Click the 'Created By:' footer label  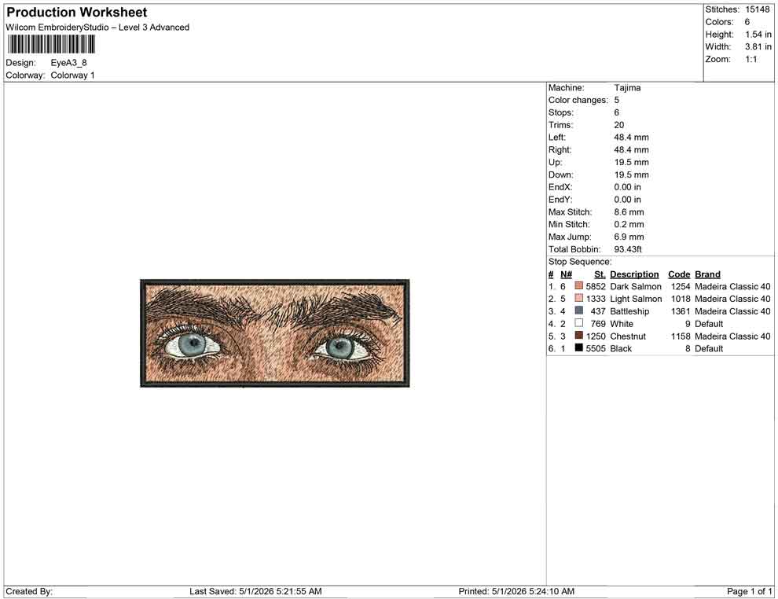[29, 591]
